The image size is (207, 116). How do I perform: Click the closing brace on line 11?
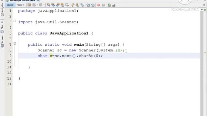point(29,67)
